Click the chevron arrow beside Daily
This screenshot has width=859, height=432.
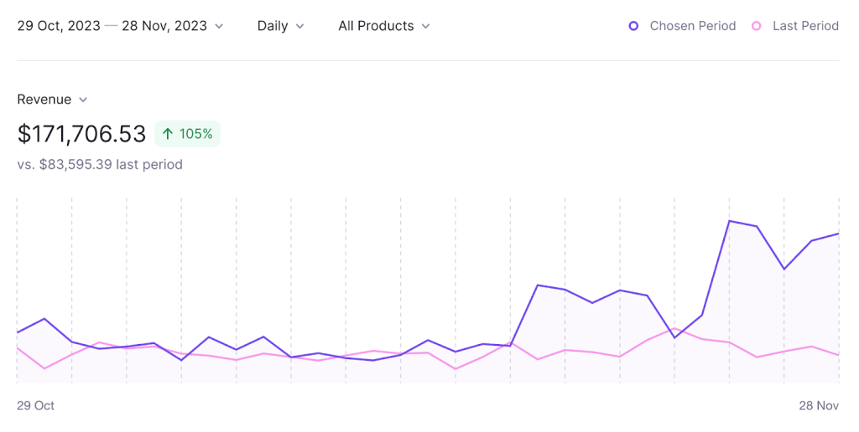pyautogui.click(x=299, y=26)
